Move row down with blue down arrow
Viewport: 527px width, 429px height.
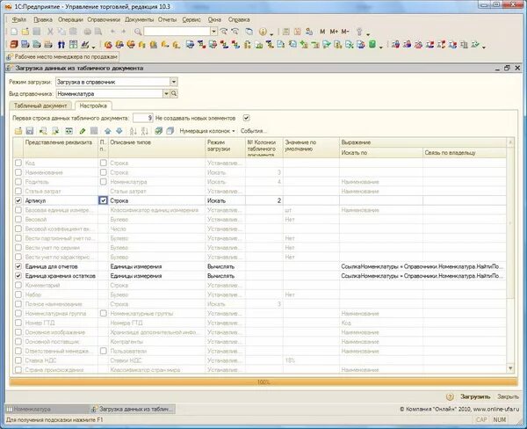pos(119,131)
